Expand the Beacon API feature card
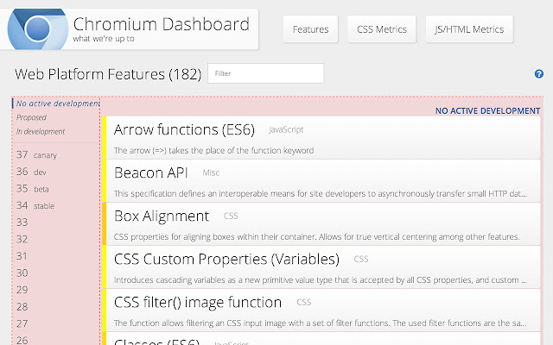Viewport: 553px width, 345px height. pos(151,172)
